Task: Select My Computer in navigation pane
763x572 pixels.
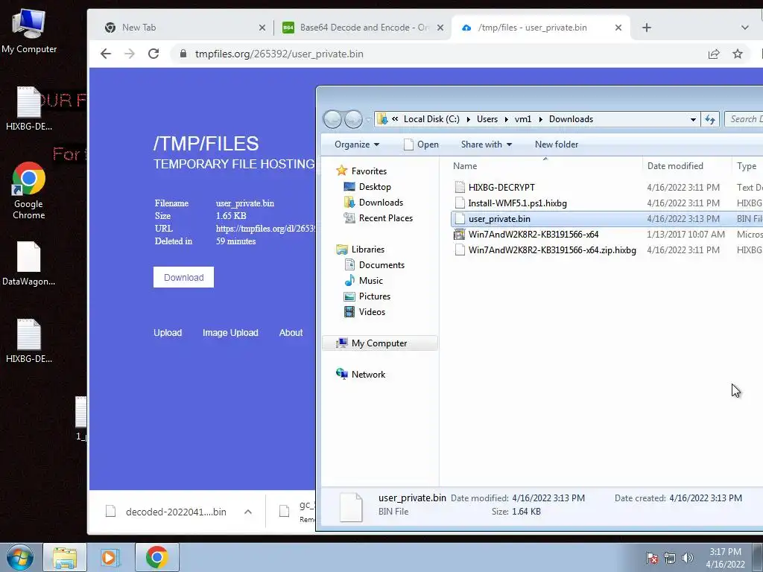Action: 379,343
